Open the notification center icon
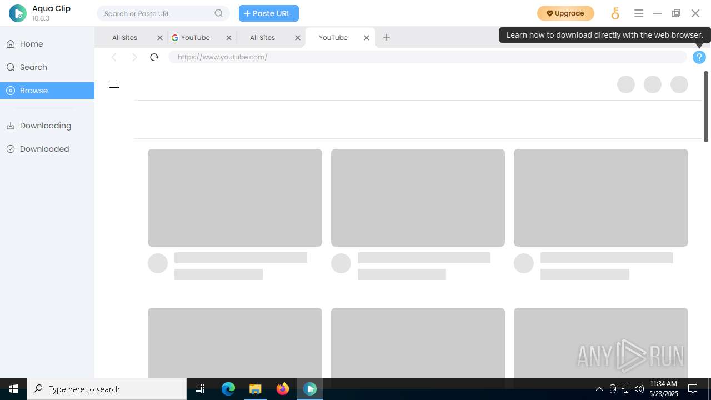The width and height of the screenshot is (711, 400). pos(693,389)
